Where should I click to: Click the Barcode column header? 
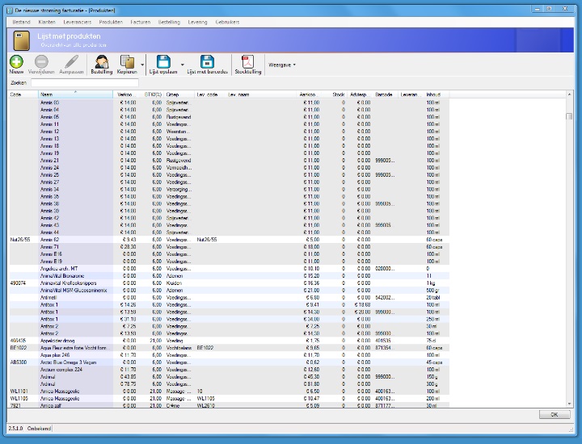click(x=386, y=94)
